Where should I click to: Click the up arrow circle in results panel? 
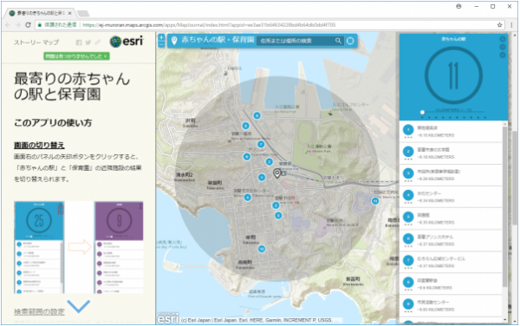[x=503, y=47]
